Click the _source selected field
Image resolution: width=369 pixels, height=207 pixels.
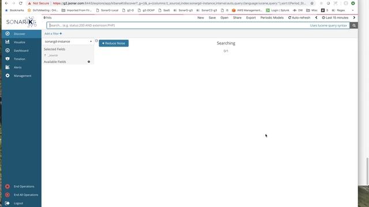click(x=53, y=55)
